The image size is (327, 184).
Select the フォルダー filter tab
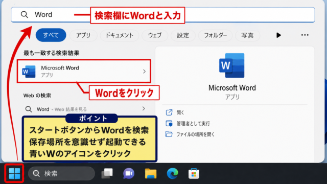coord(215,35)
